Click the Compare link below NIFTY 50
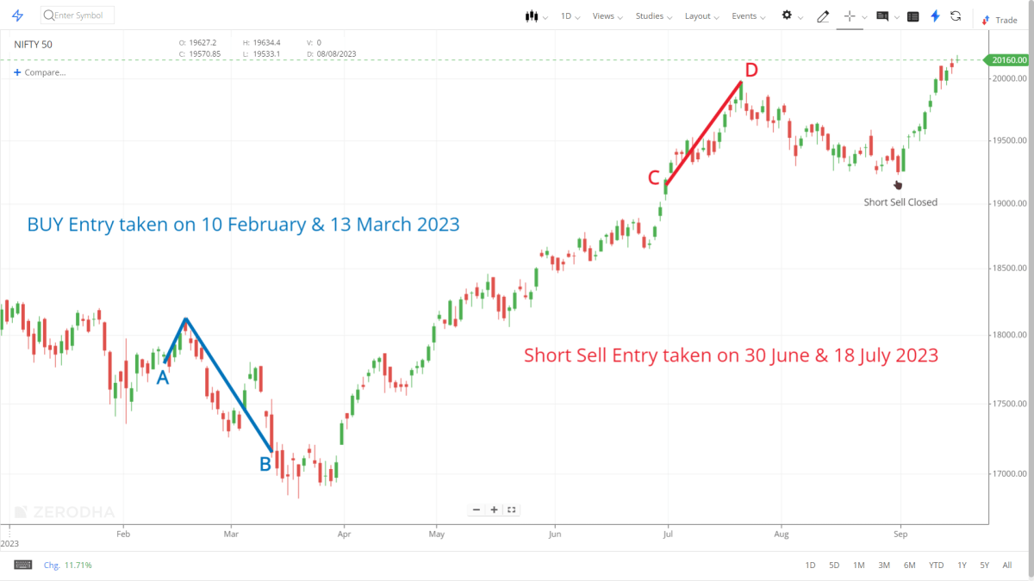The width and height of the screenshot is (1034, 581). (39, 72)
